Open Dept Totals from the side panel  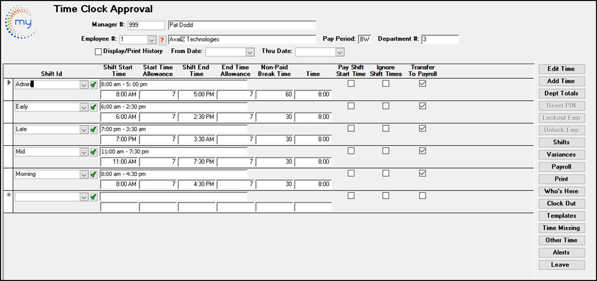[561, 93]
